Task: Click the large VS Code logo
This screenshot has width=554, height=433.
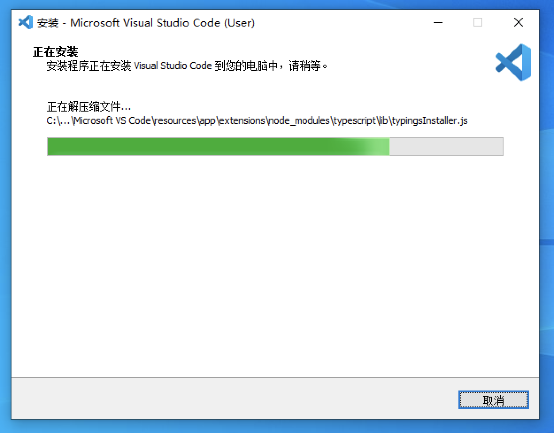Action: [513, 62]
